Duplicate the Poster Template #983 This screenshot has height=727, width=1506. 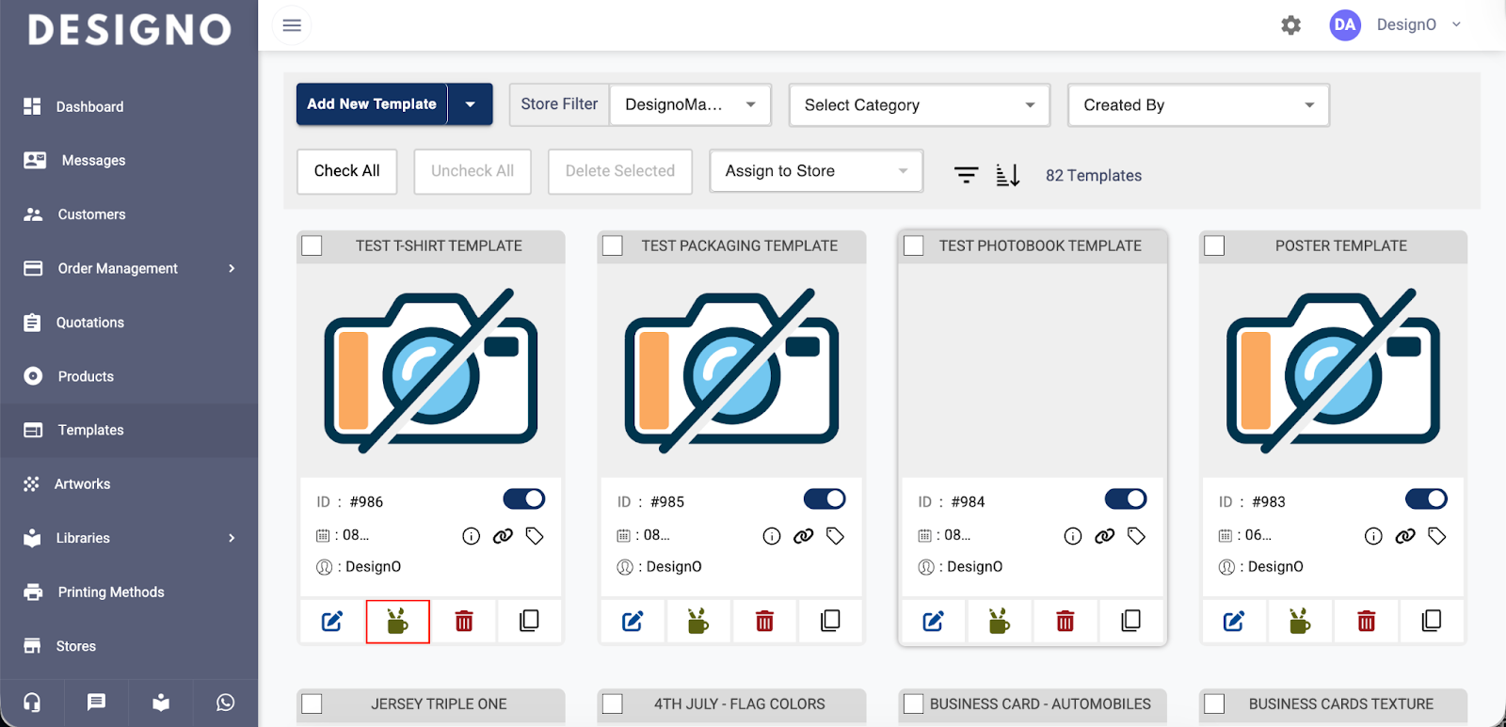(x=1431, y=622)
